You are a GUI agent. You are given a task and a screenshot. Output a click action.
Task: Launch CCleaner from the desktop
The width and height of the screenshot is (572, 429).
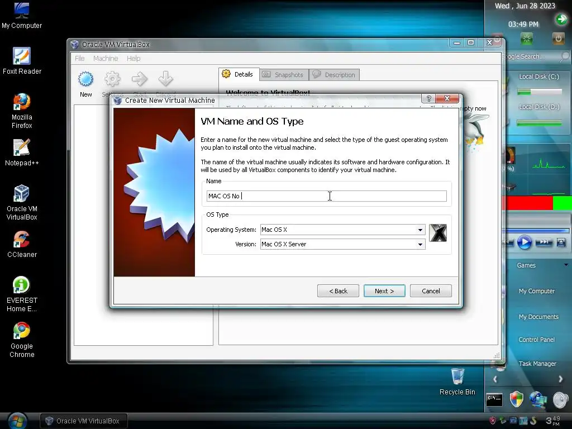click(x=22, y=244)
